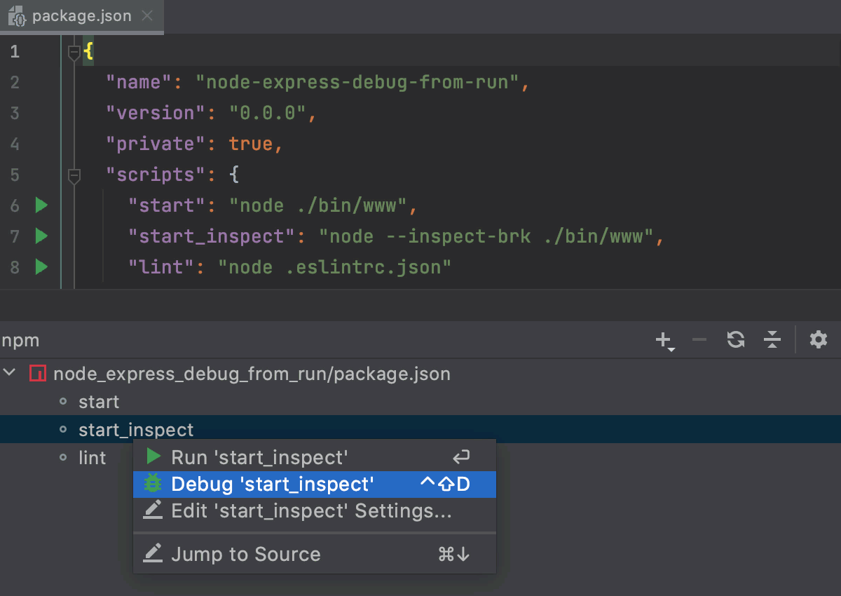841x596 pixels.
Task: Collapse the root JSON object on line 1
Action: [74, 50]
